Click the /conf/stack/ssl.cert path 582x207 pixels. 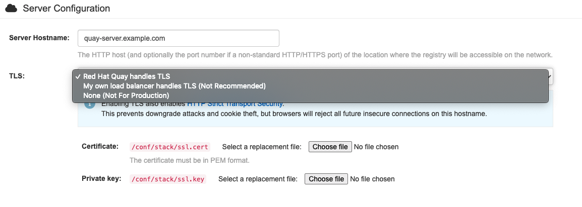tap(169, 147)
